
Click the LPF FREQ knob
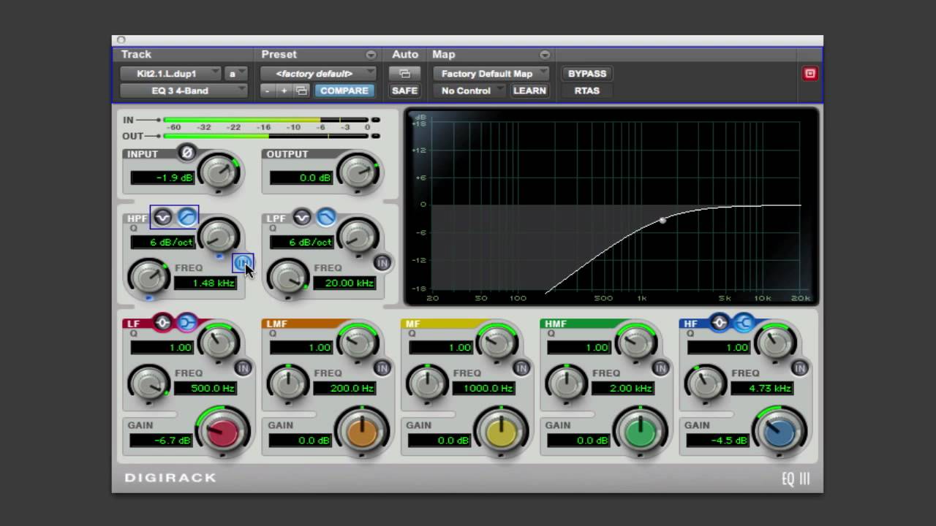pyautogui.click(x=288, y=277)
